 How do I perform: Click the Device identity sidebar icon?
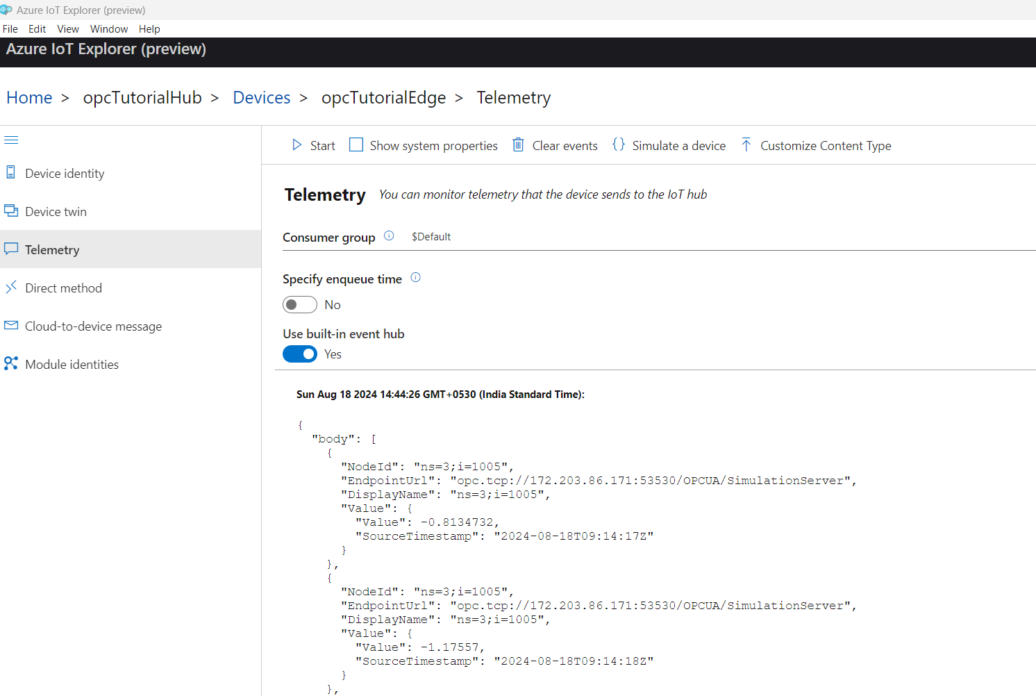click(11, 172)
